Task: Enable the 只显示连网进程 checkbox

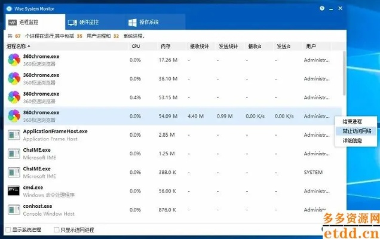Action: pyautogui.click(x=56, y=229)
